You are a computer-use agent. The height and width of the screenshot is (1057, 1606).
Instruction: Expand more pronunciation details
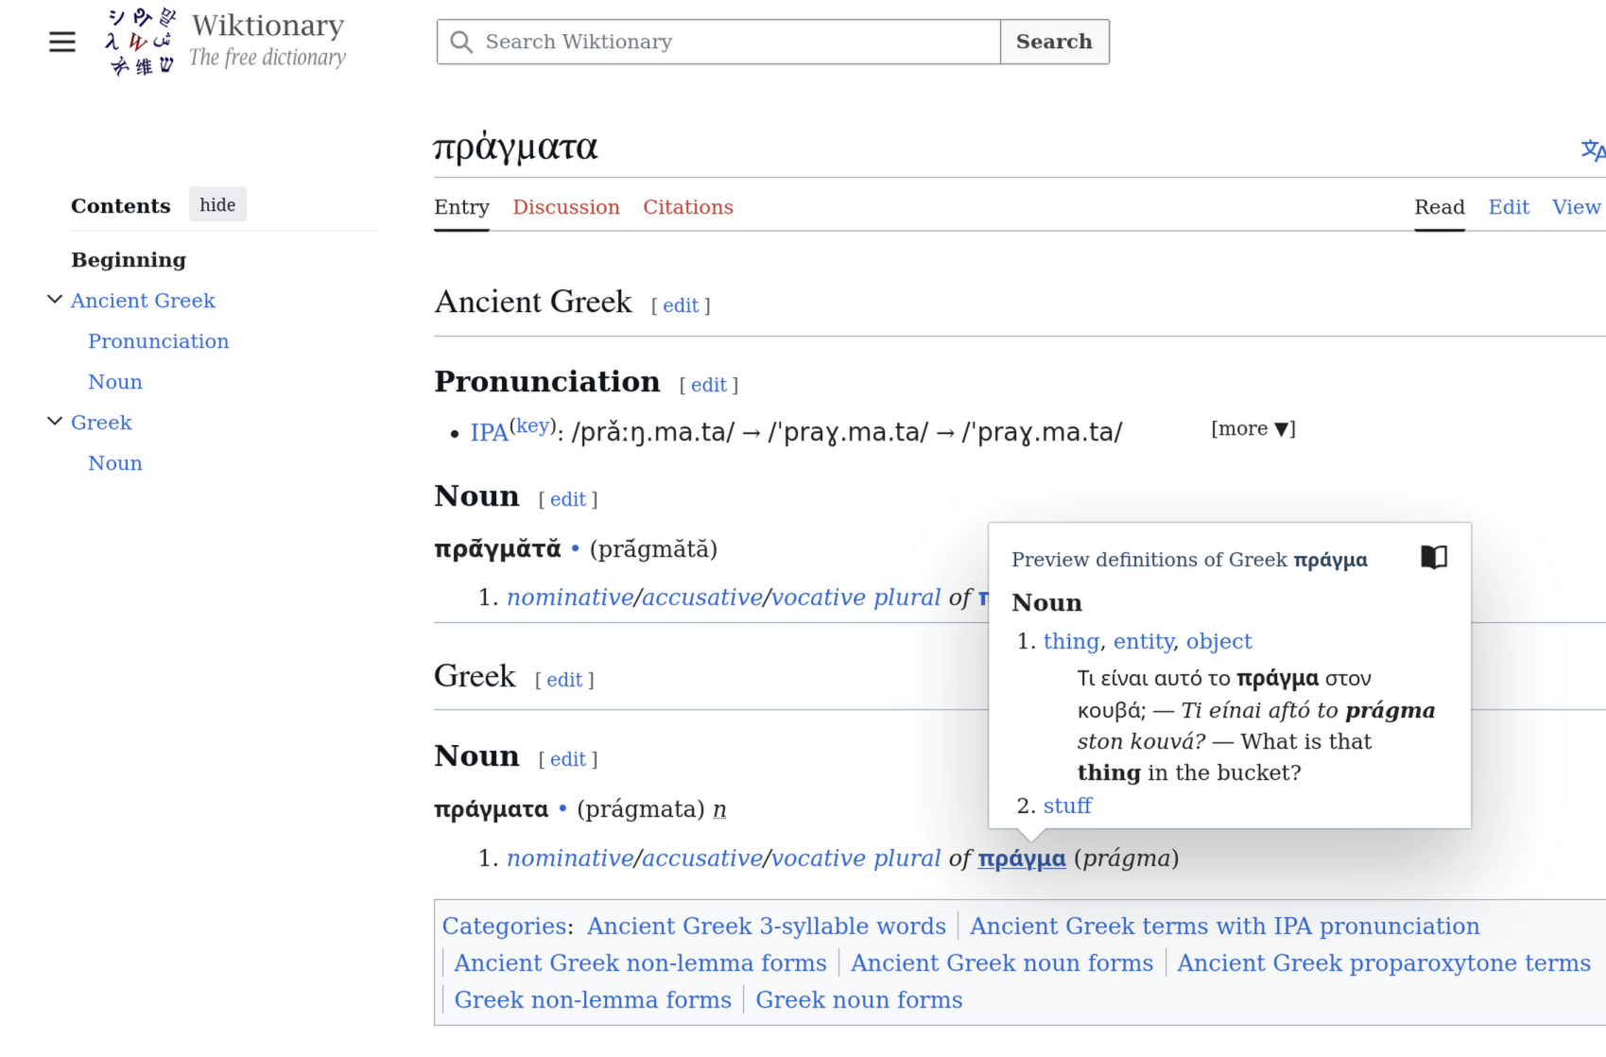pos(1253,429)
